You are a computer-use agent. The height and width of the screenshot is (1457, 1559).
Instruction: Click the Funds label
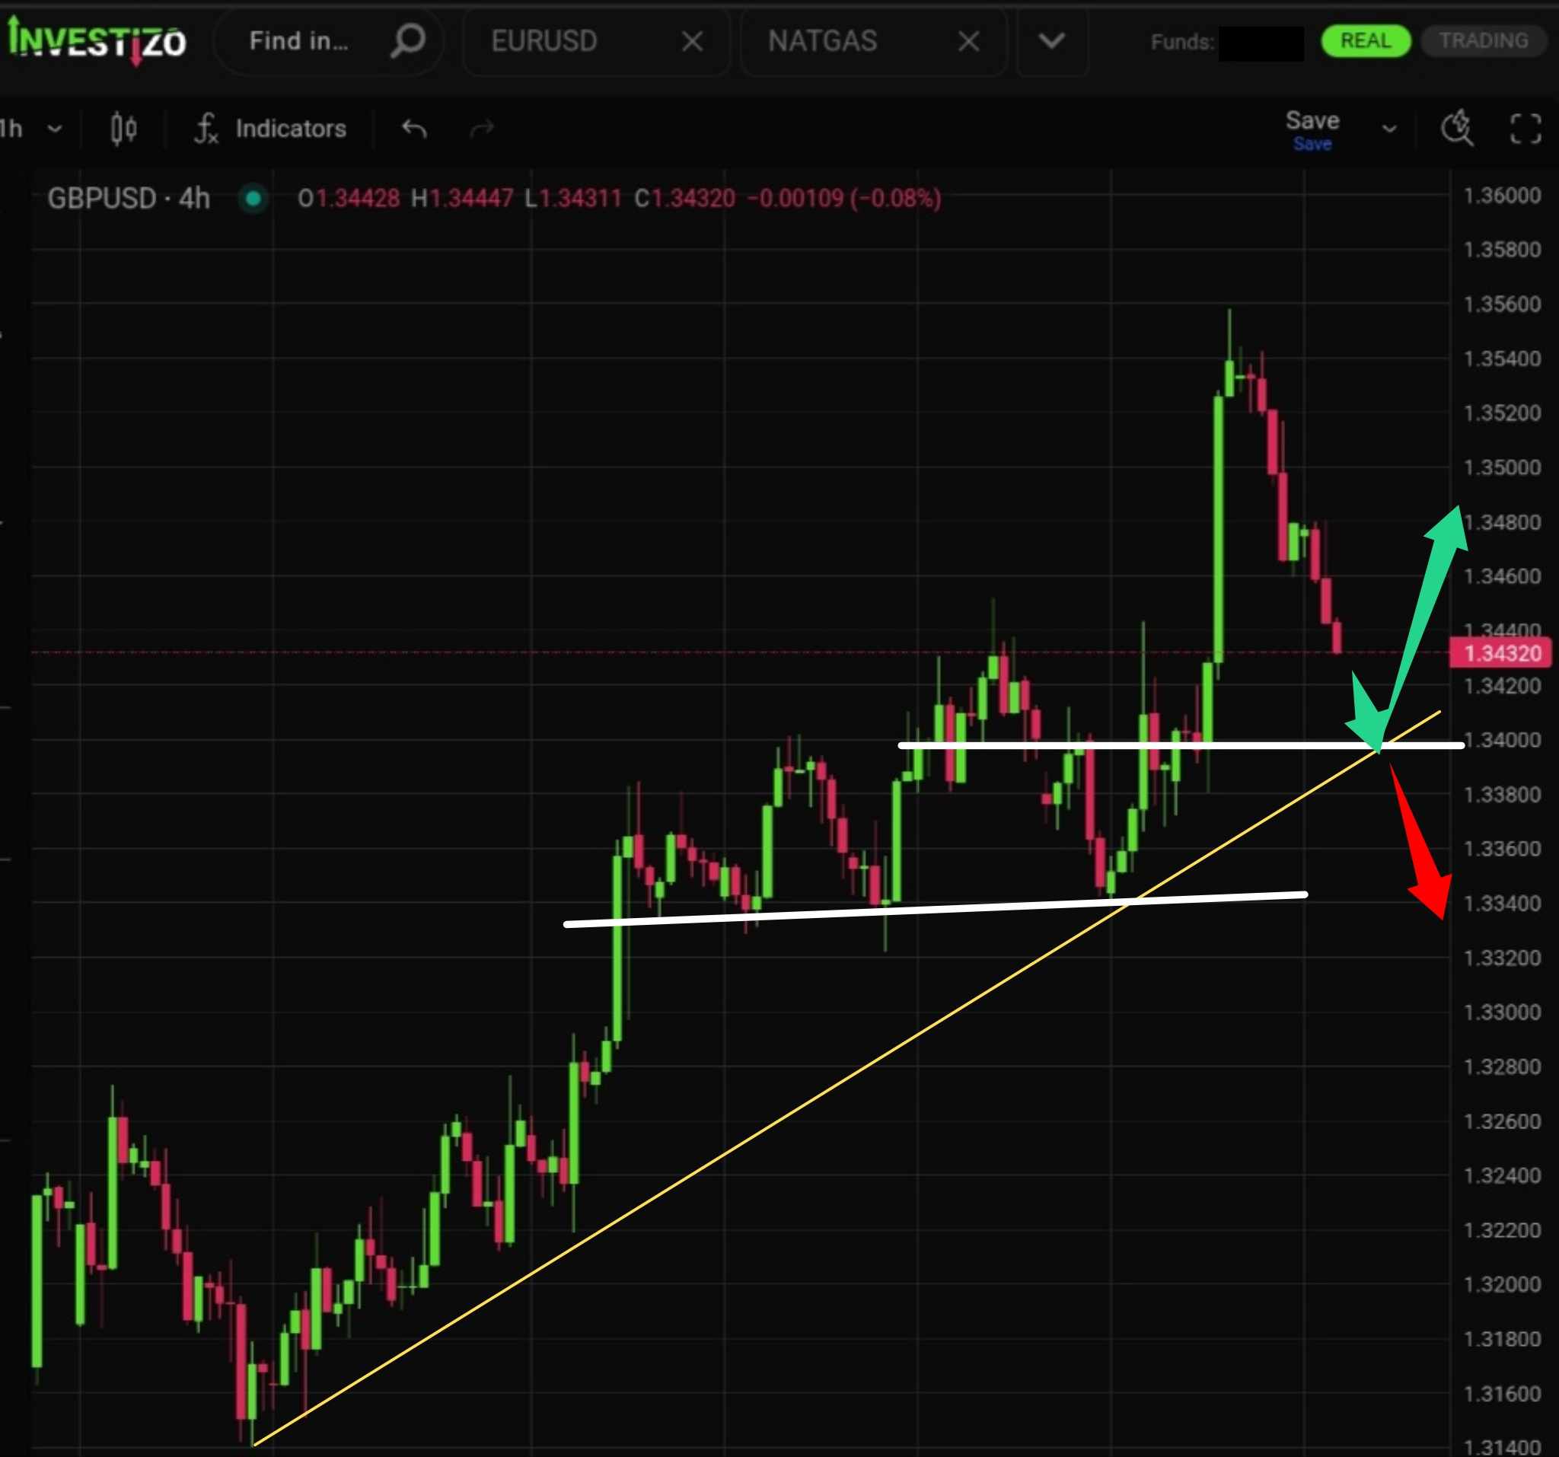[1181, 42]
